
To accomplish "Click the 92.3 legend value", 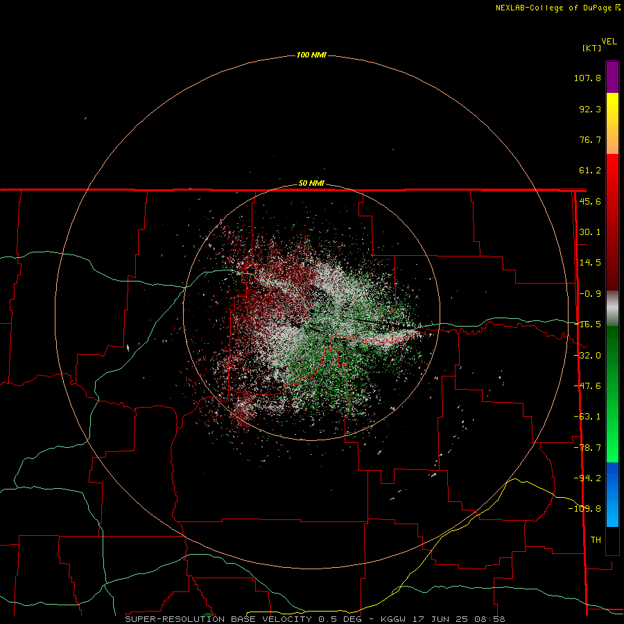I will click(x=590, y=109).
